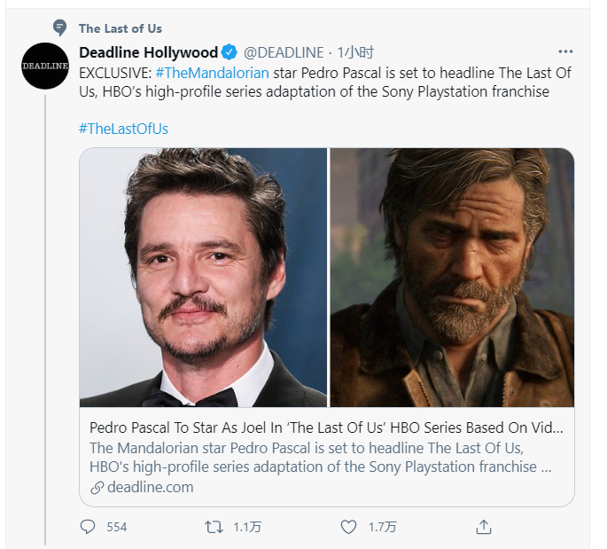The height and width of the screenshot is (549, 607).
Task: Click the 1.1万 retweet count
Action: [x=247, y=527]
